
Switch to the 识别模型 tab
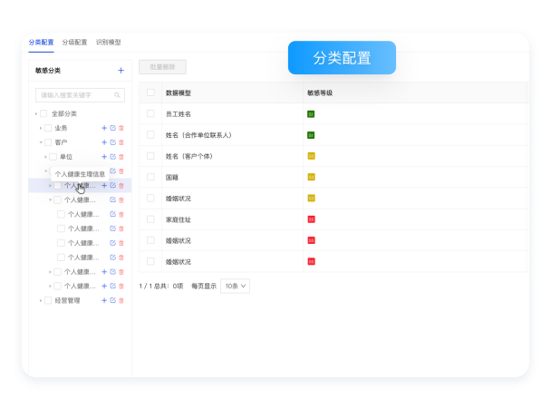click(108, 42)
